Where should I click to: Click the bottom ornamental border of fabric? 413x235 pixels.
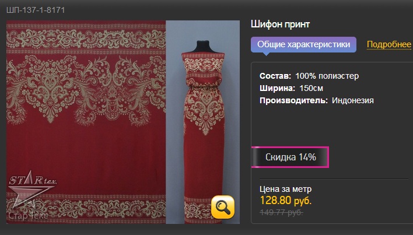click(86, 209)
